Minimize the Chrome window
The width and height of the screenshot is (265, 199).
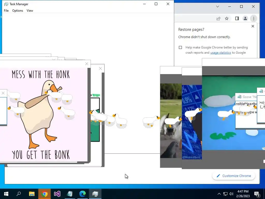pyautogui.click(x=230, y=6)
